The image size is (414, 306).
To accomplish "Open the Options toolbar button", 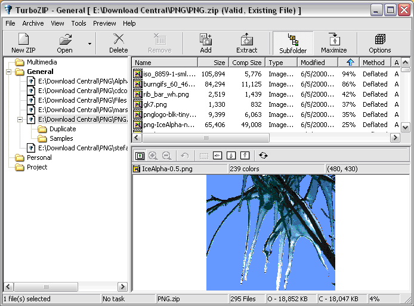I will coord(380,43).
